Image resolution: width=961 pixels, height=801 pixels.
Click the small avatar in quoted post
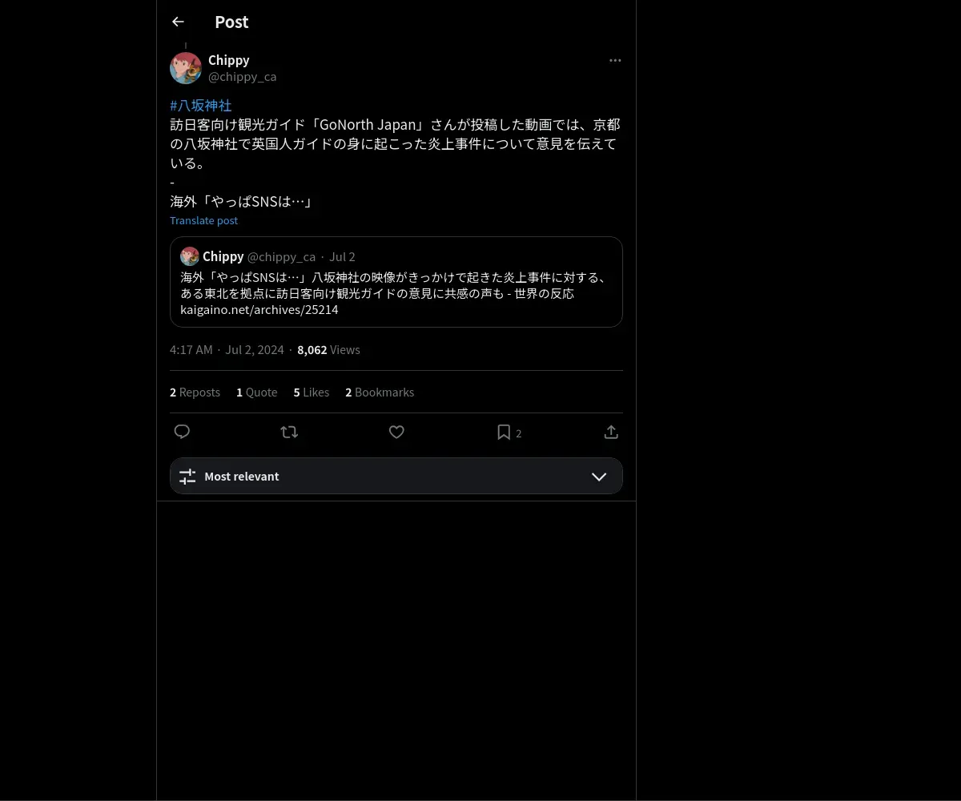(x=190, y=256)
